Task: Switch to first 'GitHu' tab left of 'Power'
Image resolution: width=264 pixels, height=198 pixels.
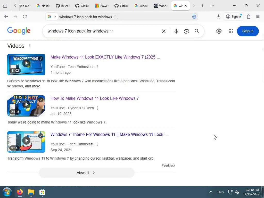Action: 82,6
